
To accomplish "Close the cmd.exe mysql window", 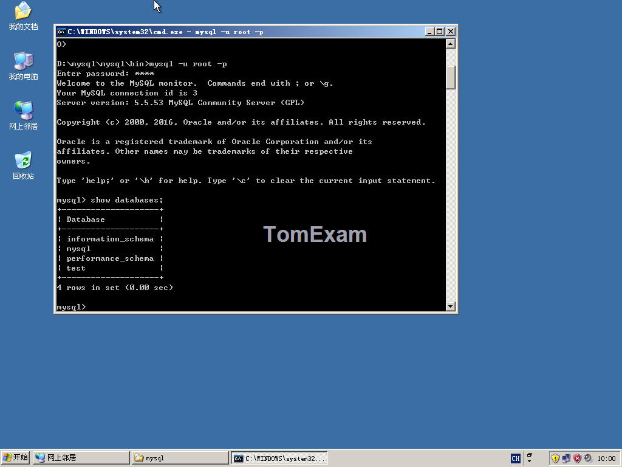I will tap(450, 32).
